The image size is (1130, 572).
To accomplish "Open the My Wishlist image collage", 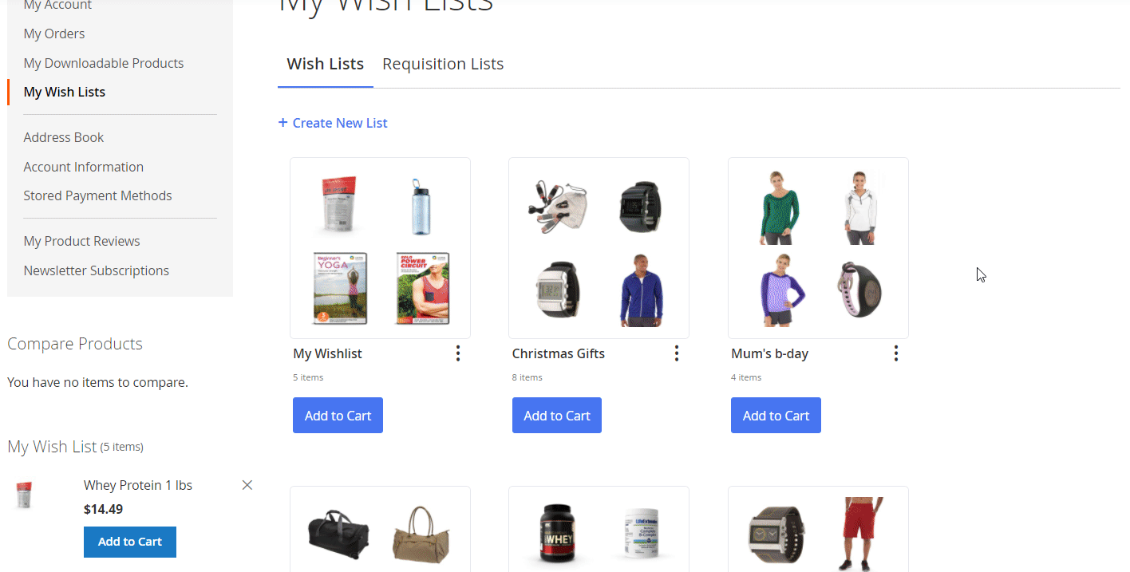I will tap(380, 248).
